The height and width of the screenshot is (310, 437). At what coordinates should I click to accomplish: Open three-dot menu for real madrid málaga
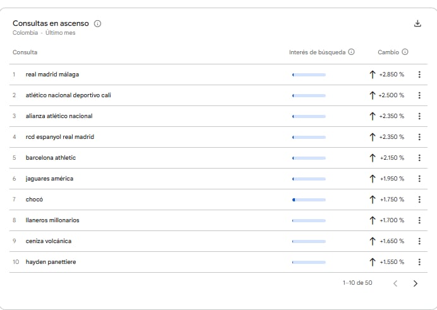pyautogui.click(x=419, y=75)
